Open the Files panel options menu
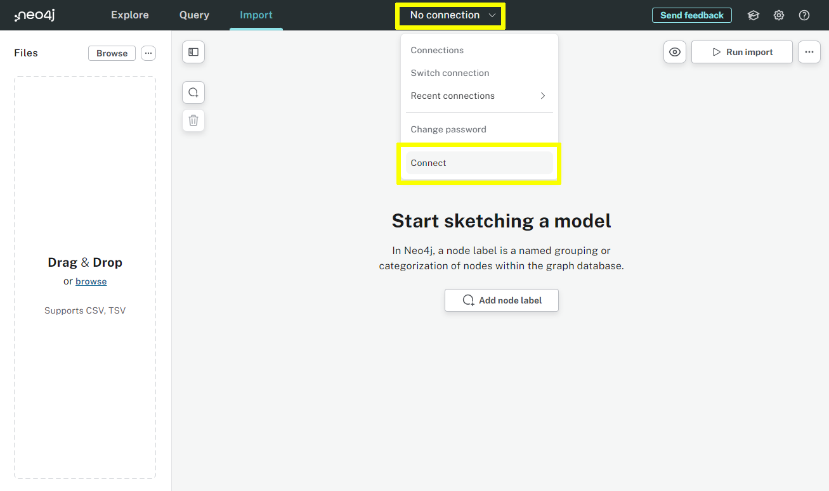The width and height of the screenshot is (829, 491). coord(148,53)
